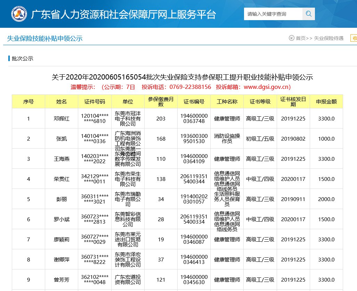Click the 证书等级 column header
This screenshot has width=357, height=291.
coord(260,101)
